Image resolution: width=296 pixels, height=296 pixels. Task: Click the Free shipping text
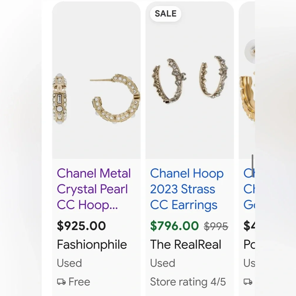click(79, 282)
